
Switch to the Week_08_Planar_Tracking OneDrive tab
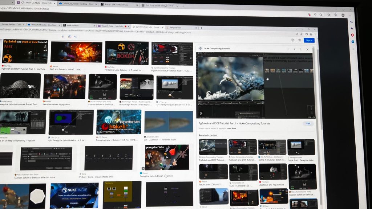[78, 4]
